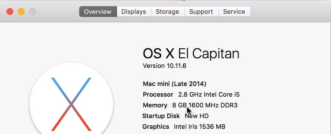Click the Version 10.11.6 text
The image size is (331, 134).
(x=165, y=66)
